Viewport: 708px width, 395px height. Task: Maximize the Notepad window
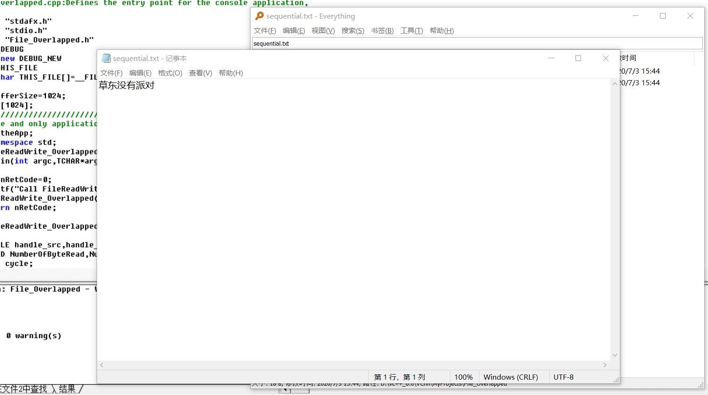(x=578, y=58)
